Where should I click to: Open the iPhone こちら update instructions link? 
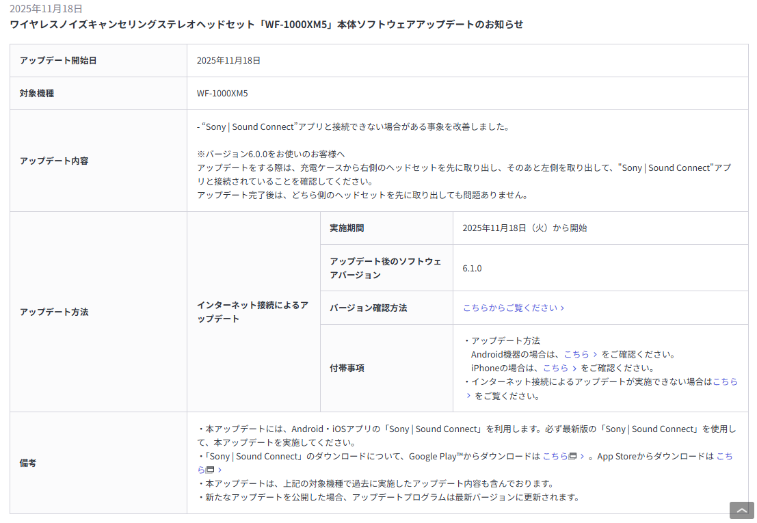coord(555,368)
